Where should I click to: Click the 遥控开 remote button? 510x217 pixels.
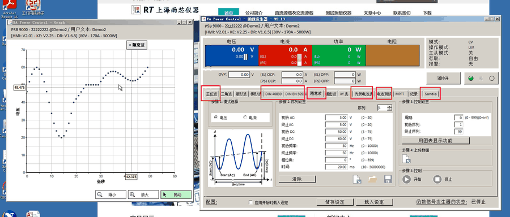point(443,78)
